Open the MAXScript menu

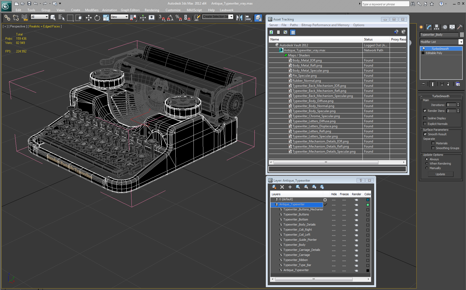pos(194,10)
